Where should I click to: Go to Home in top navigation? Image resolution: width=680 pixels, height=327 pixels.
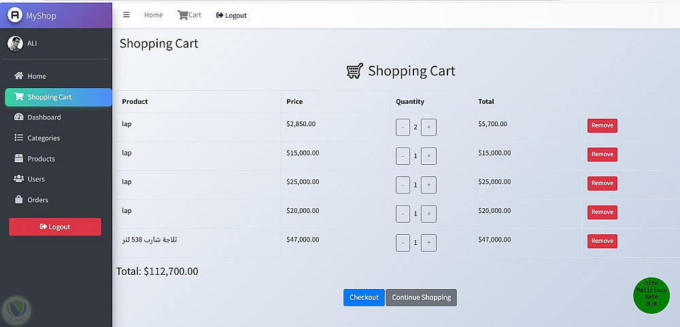point(154,15)
